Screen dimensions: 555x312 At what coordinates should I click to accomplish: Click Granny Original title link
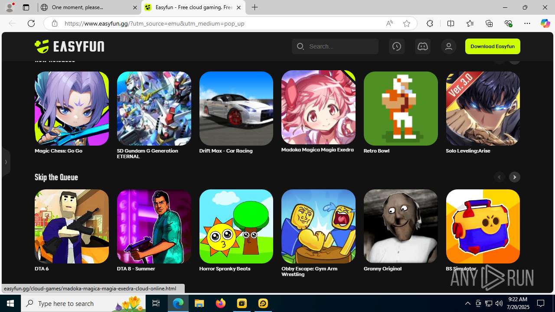(382, 269)
